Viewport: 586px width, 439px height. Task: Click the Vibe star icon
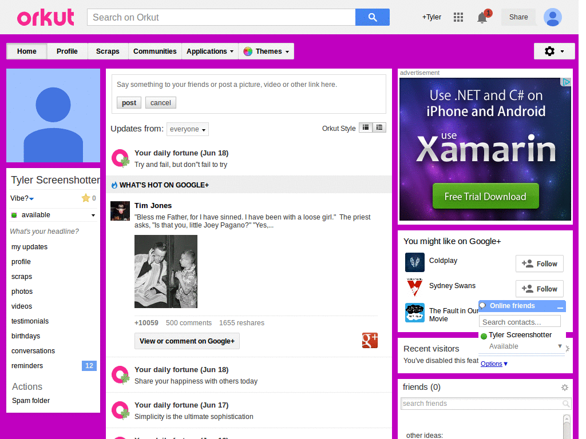click(x=86, y=198)
